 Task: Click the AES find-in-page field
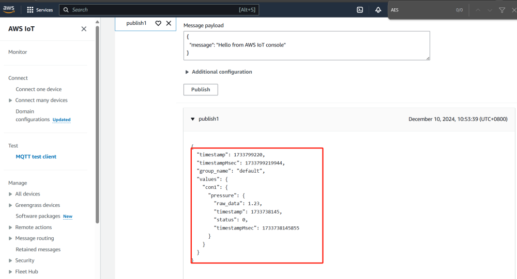click(420, 10)
